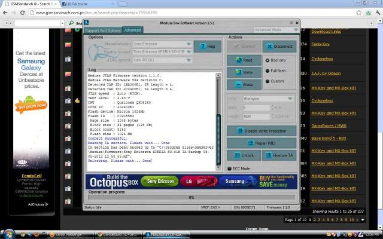
Task: Open the Help button in Medusa Box
Action: coord(208,47)
